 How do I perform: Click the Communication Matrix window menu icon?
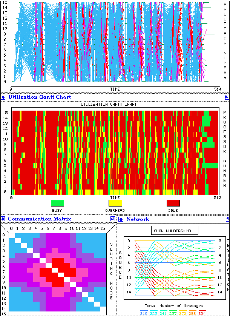3,219
